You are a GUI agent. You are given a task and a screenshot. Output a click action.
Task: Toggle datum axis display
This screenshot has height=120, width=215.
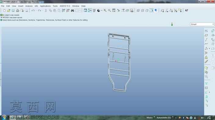tap(167, 11)
